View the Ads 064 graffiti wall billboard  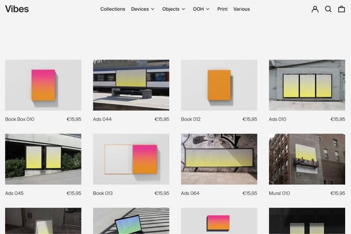219,159
